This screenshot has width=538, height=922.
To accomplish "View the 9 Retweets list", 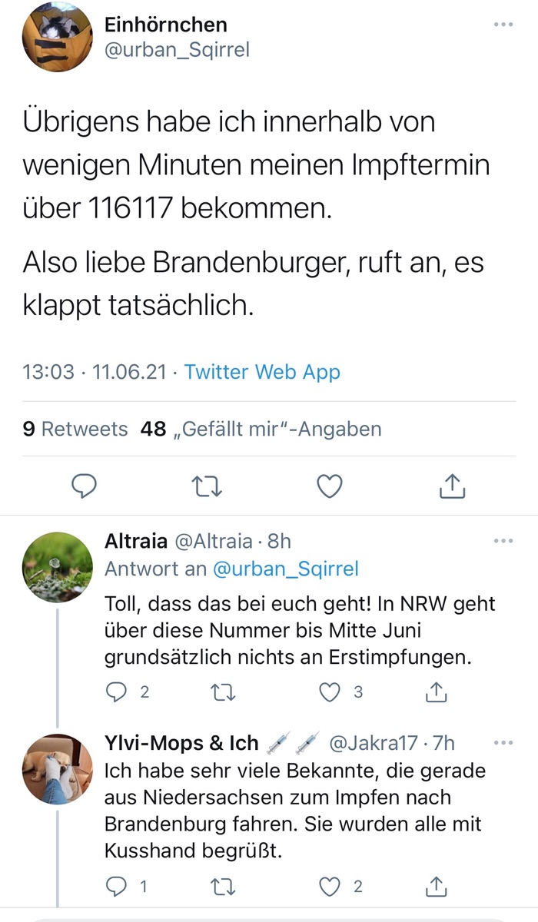I will pos(75,429).
